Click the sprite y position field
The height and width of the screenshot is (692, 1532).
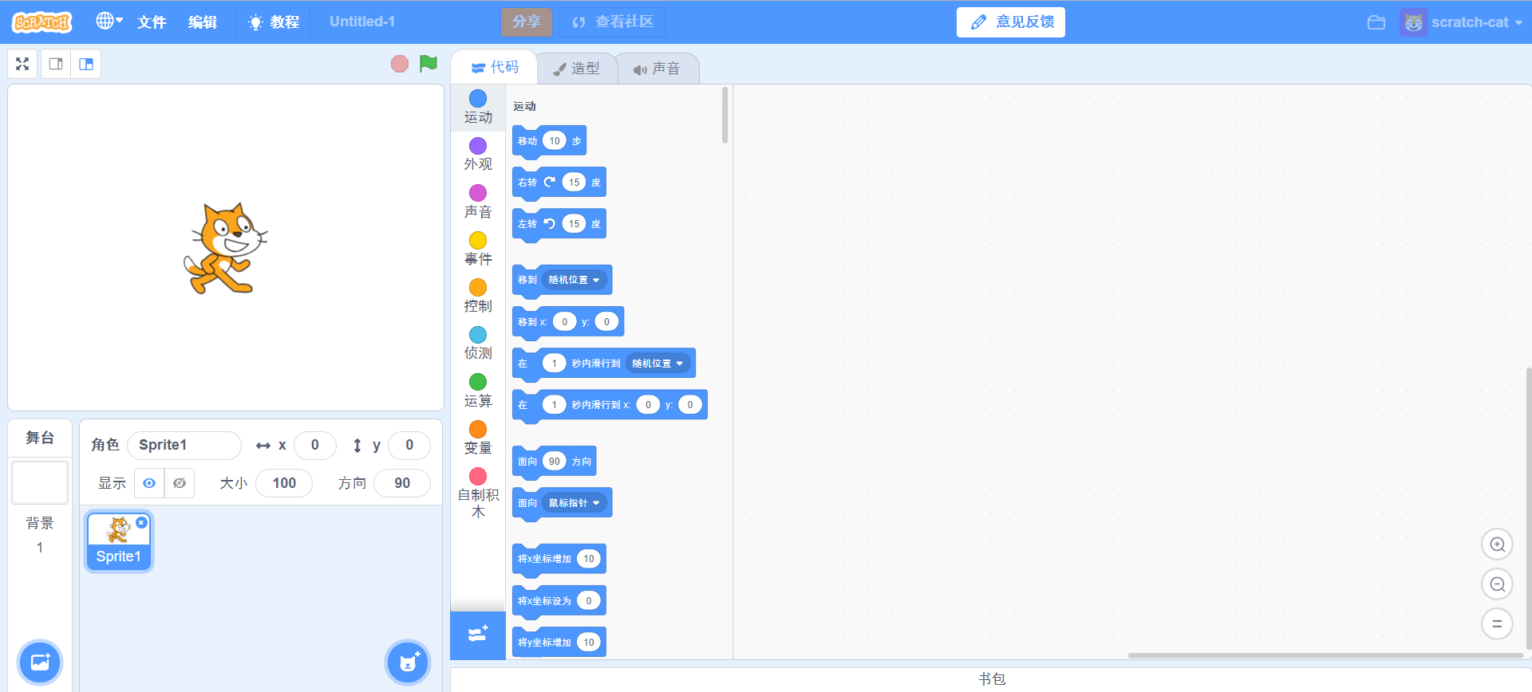pos(409,445)
